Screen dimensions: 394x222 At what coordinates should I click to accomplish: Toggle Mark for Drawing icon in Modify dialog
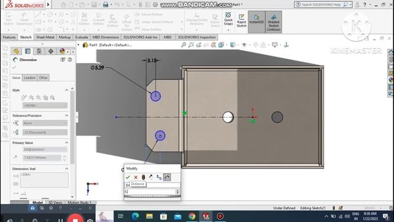click(167, 177)
